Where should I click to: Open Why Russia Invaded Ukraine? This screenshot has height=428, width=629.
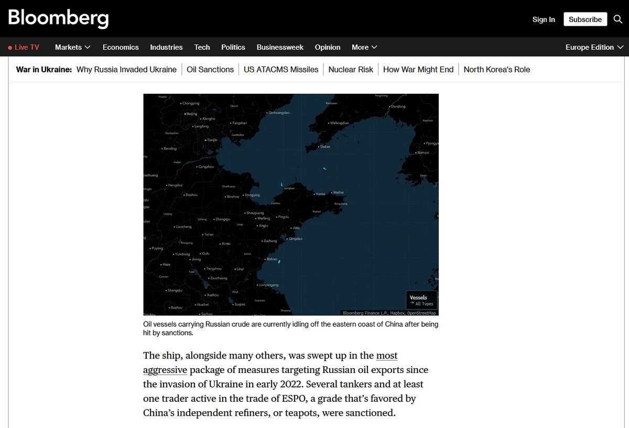pos(126,69)
